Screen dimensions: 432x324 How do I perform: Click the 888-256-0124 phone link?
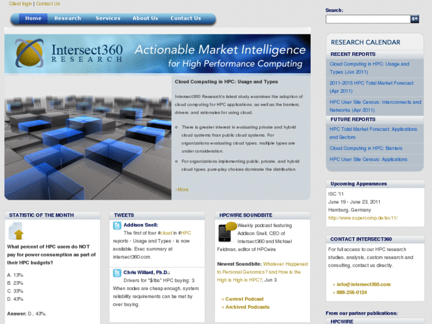click(x=352, y=292)
